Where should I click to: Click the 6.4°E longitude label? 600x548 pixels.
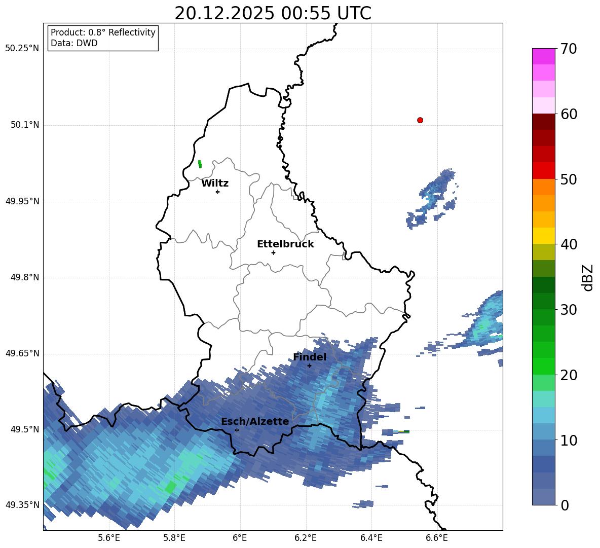pyautogui.click(x=371, y=538)
